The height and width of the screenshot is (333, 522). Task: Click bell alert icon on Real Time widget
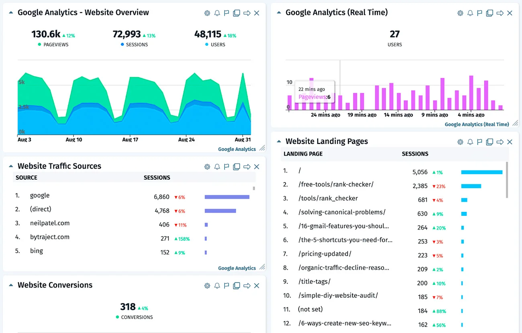click(x=470, y=13)
